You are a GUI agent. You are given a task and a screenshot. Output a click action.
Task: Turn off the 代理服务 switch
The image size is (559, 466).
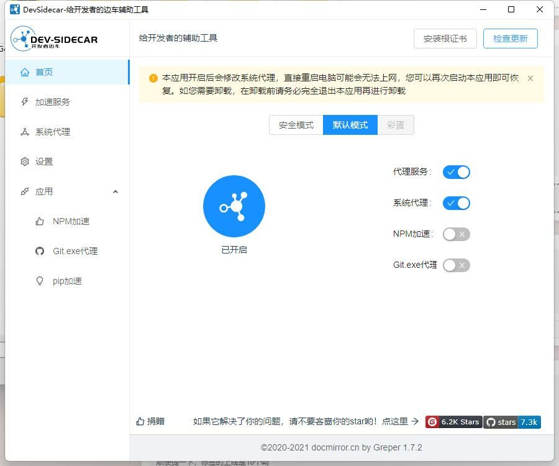457,172
